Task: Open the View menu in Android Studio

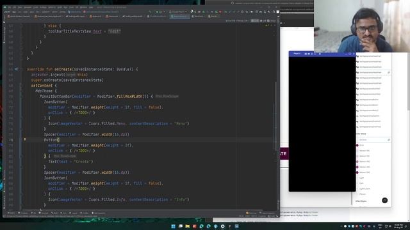Action: (x=20, y=7)
